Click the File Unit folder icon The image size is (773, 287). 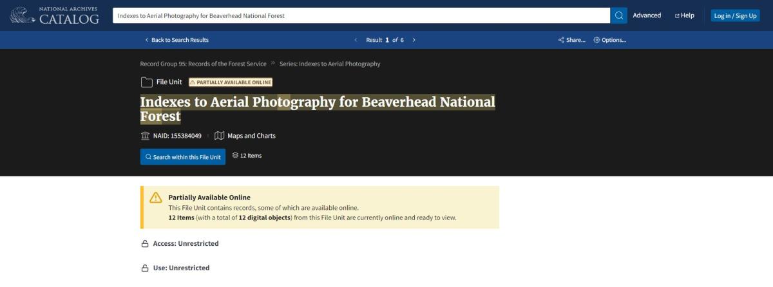[x=146, y=82]
